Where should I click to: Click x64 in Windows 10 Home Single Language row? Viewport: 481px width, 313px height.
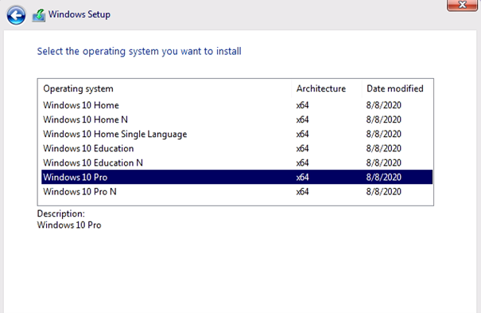[302, 134]
